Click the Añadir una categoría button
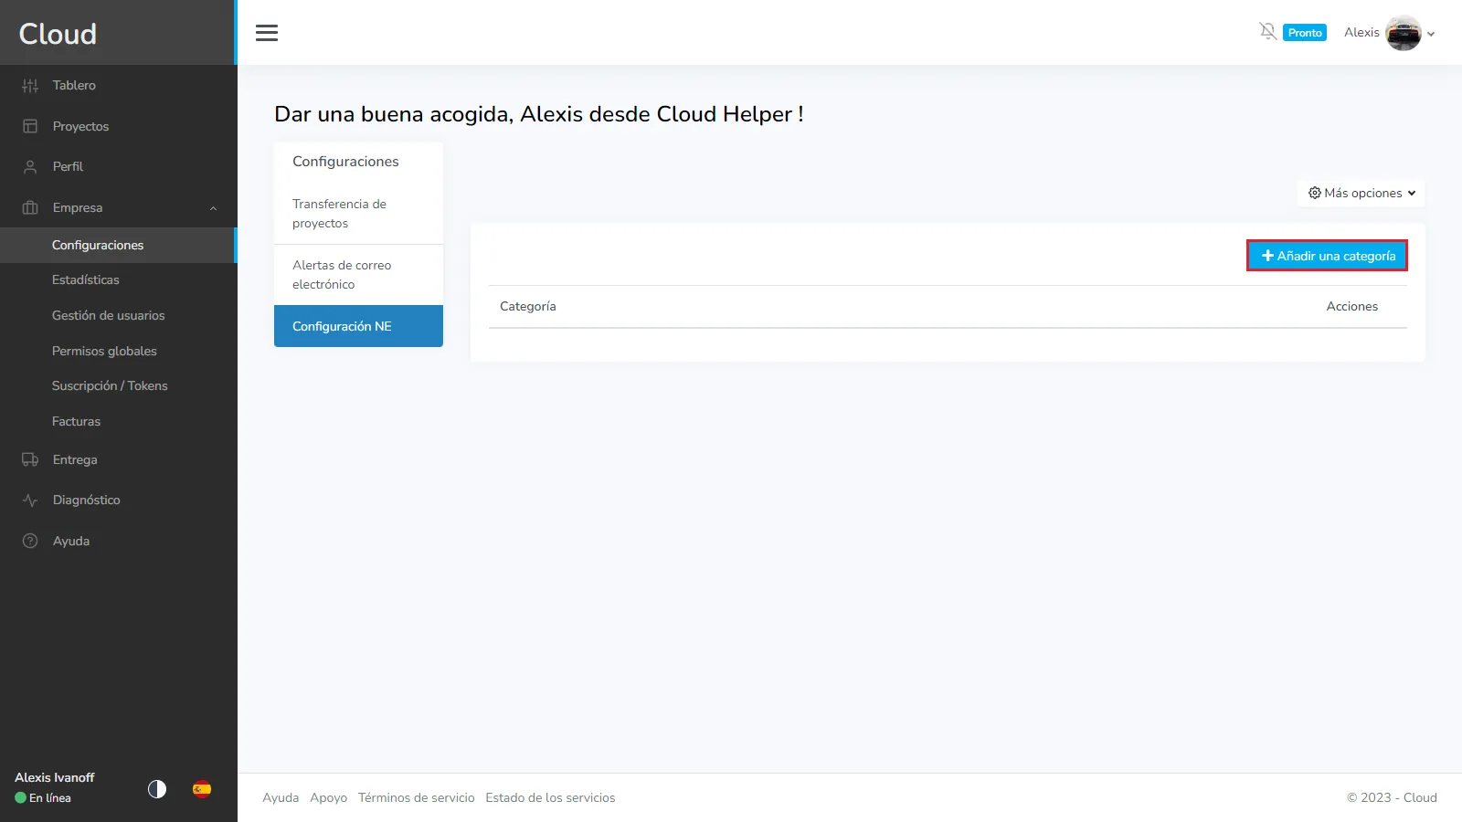 1327,256
